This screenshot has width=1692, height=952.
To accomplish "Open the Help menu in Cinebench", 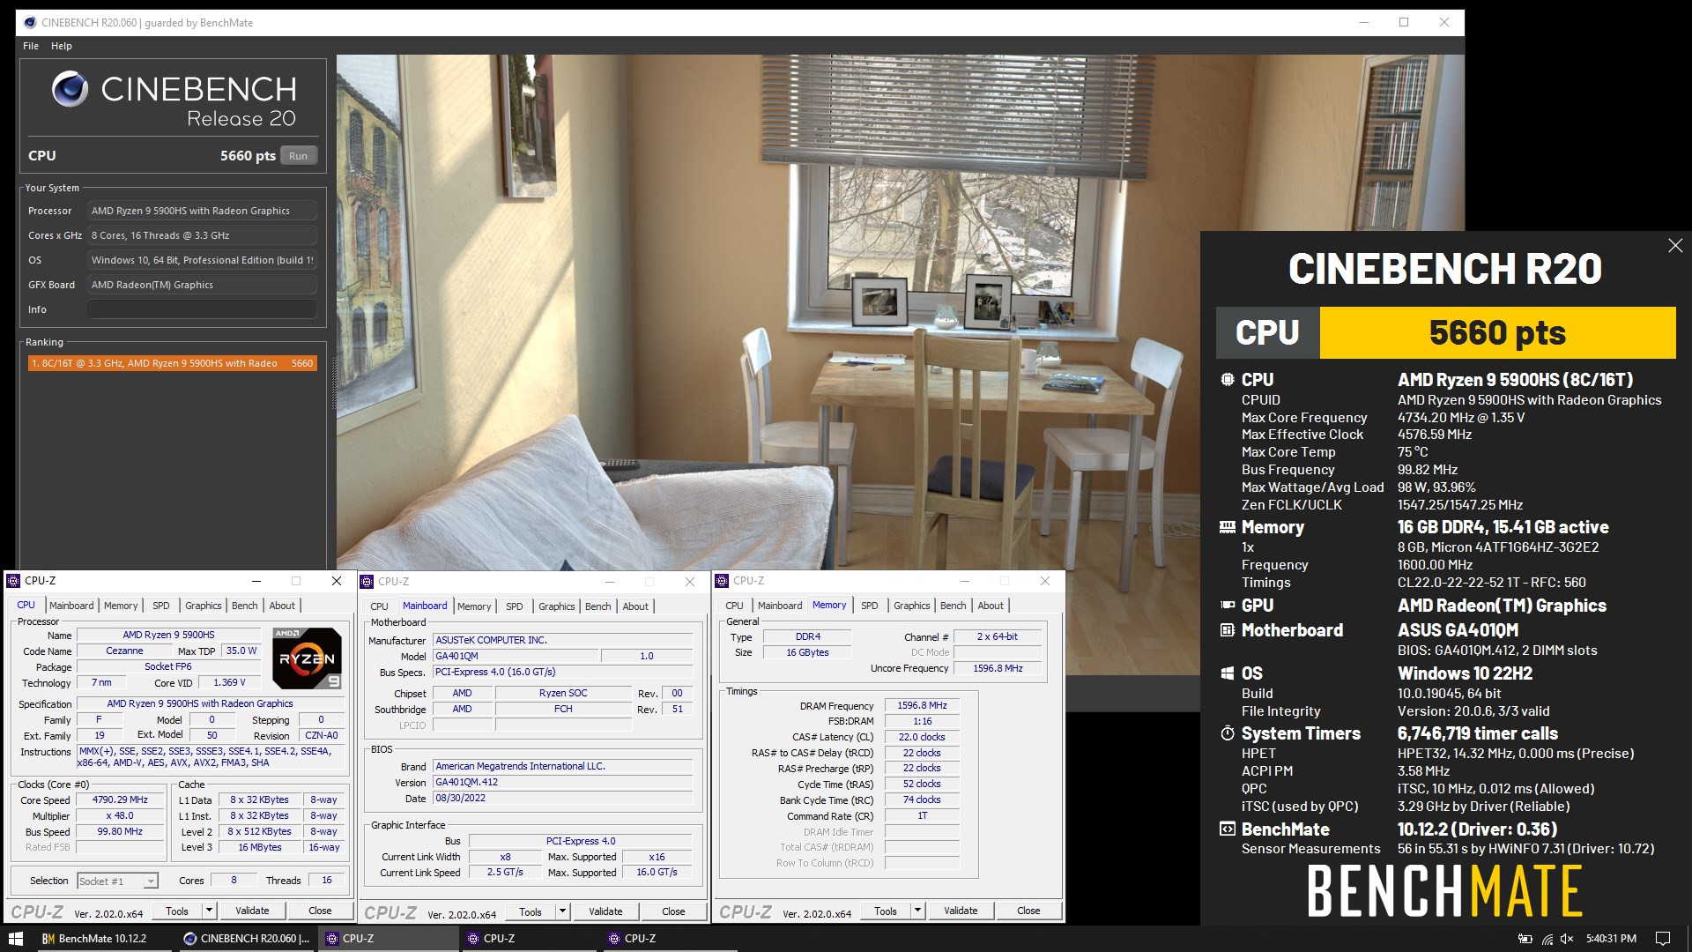I will pyautogui.click(x=62, y=46).
